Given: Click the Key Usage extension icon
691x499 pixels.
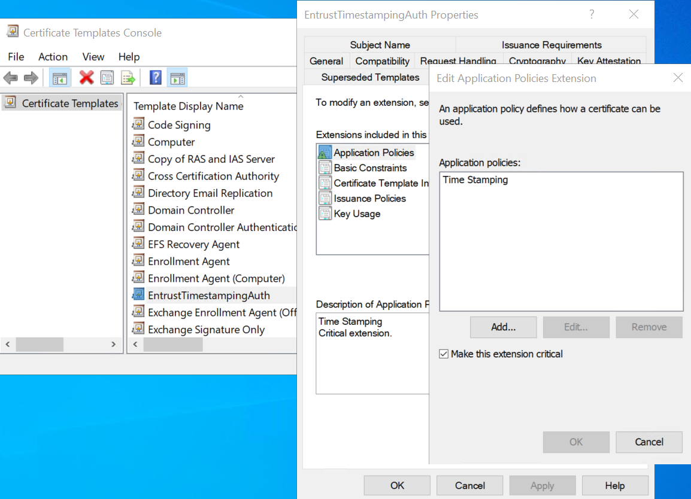Looking at the screenshot, I should click(x=325, y=214).
